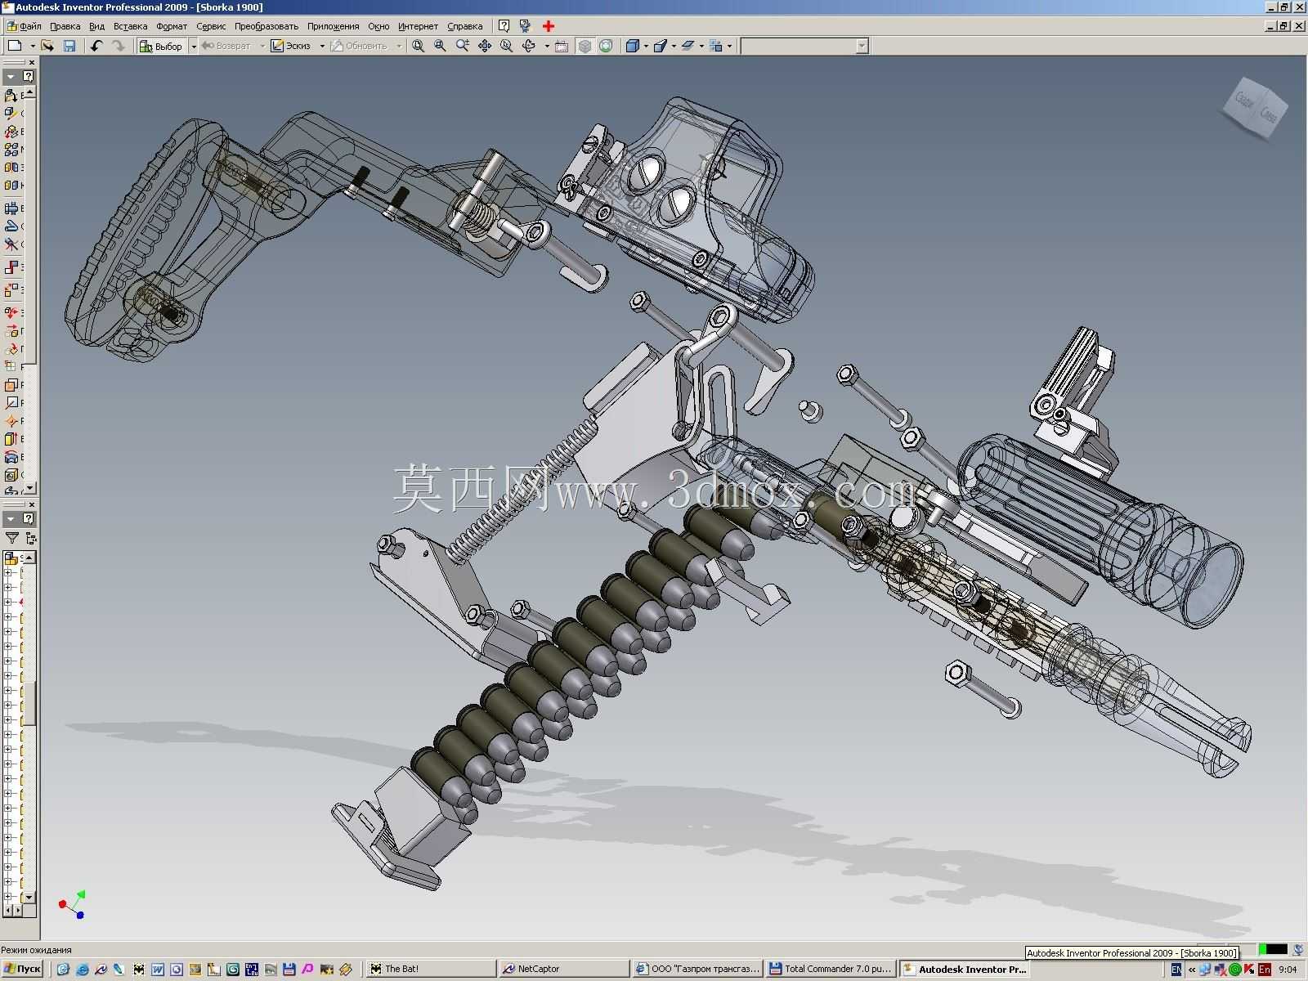Image resolution: width=1308 pixels, height=981 pixels.
Task: Open the Вставка menu
Action: pos(130,26)
